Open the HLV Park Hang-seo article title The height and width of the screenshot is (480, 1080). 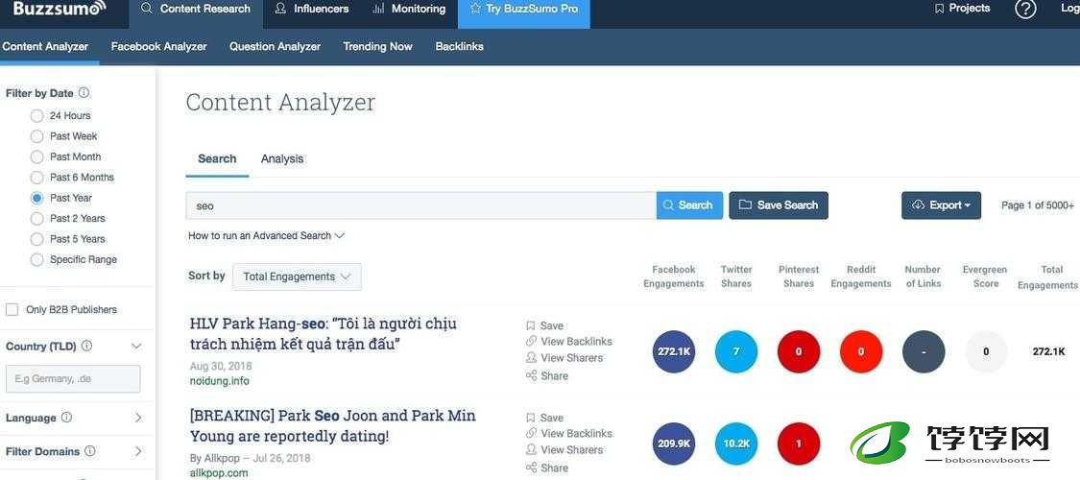(324, 333)
